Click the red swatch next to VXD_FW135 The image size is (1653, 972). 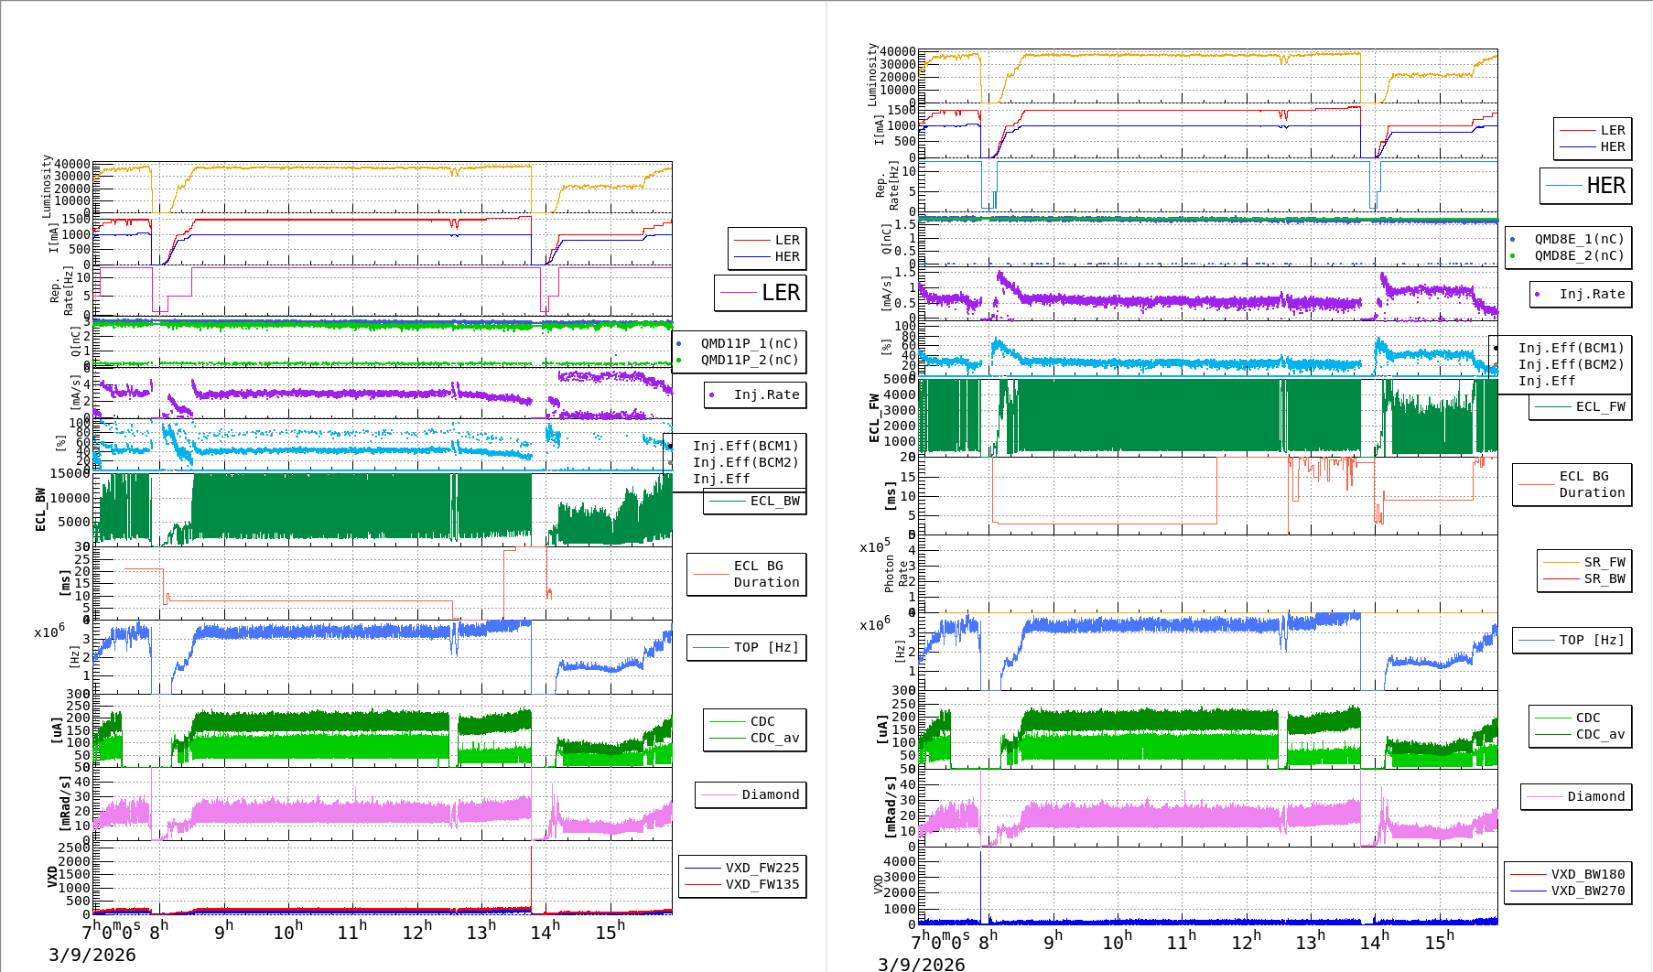pos(703,884)
